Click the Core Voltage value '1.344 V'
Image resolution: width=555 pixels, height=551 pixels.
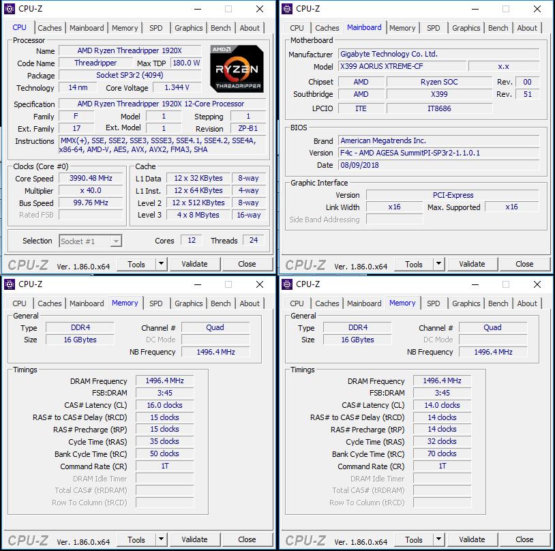coord(177,87)
